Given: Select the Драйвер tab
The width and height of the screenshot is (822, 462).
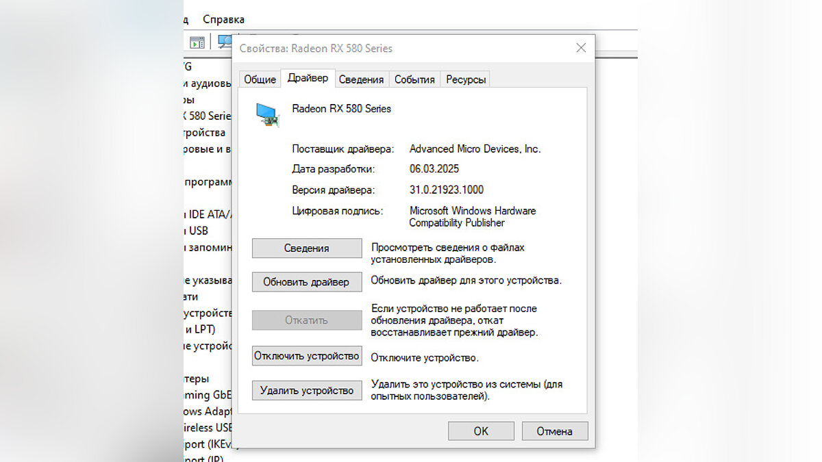Looking at the screenshot, I should [308, 78].
